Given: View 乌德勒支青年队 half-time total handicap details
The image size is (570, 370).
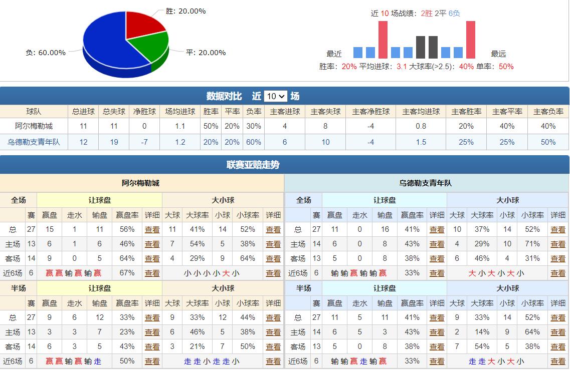Looking at the screenshot, I should click(436, 317).
